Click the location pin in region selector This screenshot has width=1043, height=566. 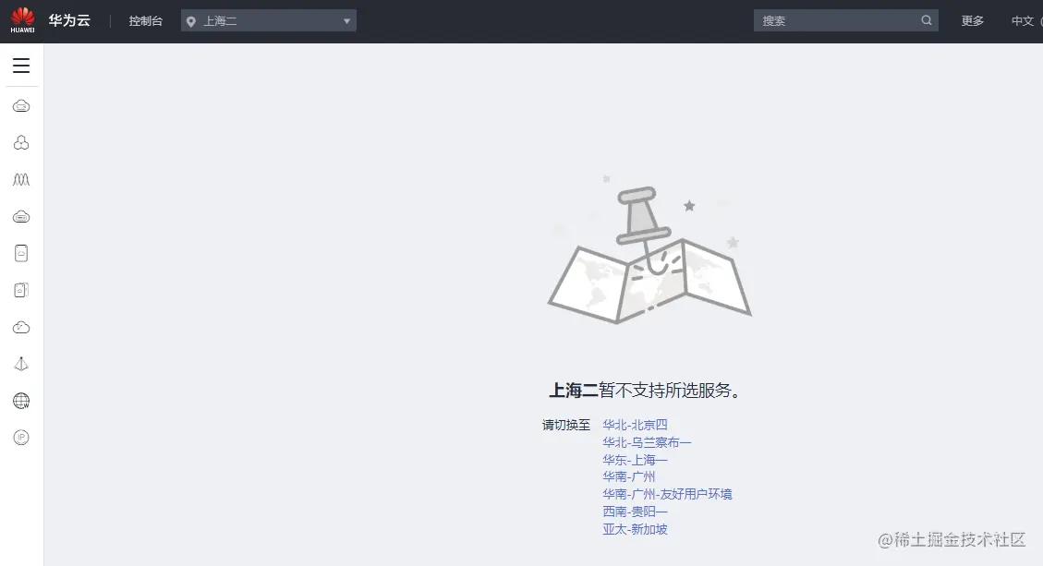(x=191, y=21)
